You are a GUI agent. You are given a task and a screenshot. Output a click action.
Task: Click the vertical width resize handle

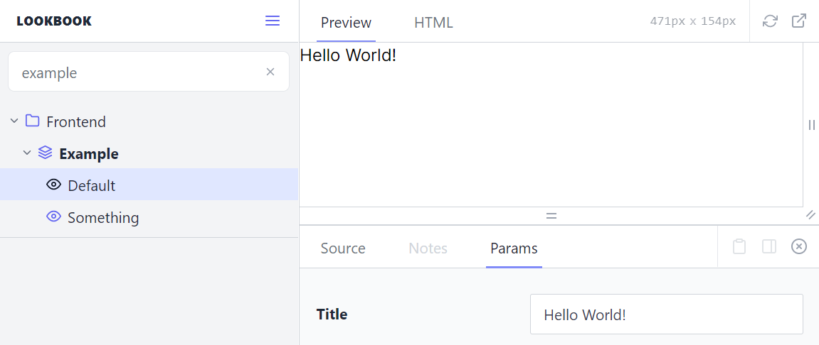pos(811,124)
